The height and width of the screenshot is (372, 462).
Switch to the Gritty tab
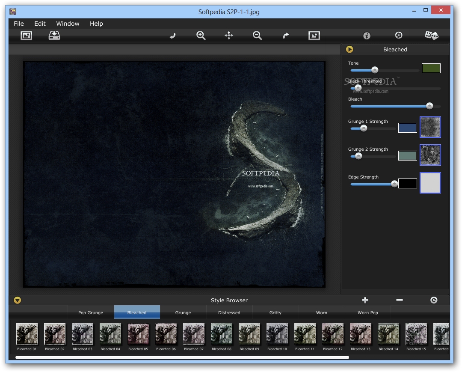275,312
